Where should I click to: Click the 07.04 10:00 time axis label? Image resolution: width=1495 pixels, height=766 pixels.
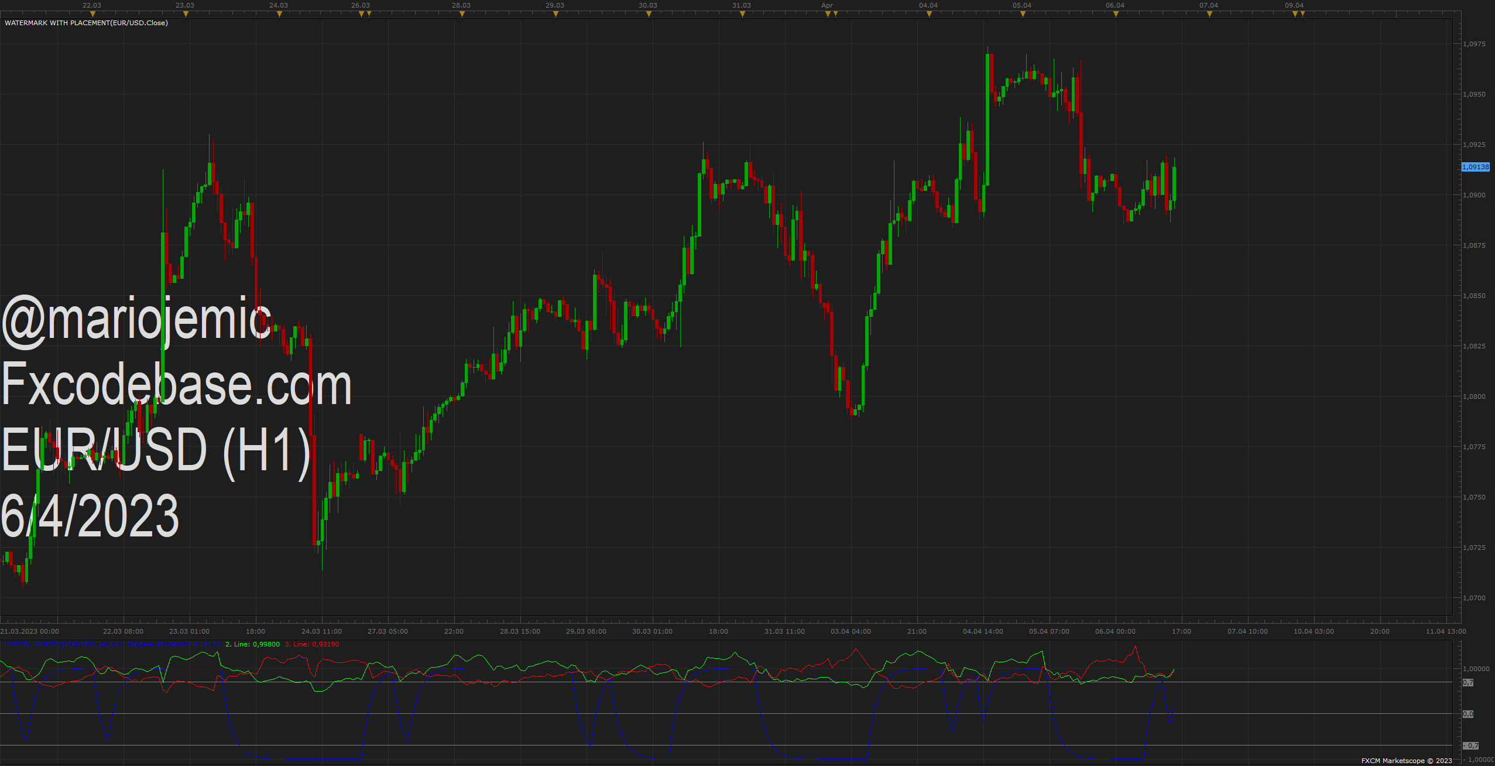point(1247,631)
